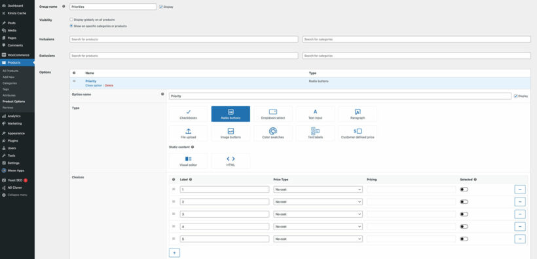
Task: Open Price Type dropdown for choice 1
Action: tap(318, 189)
